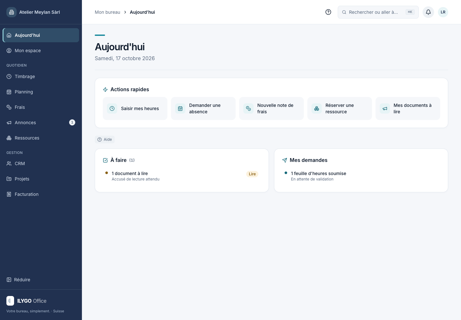Click the cubes icon beside Ressources
This screenshot has height=320, width=461.
pos(9,138)
